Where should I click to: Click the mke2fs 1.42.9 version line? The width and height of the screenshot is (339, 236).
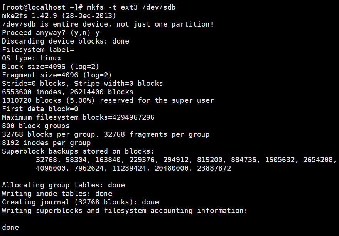[x=59, y=16]
